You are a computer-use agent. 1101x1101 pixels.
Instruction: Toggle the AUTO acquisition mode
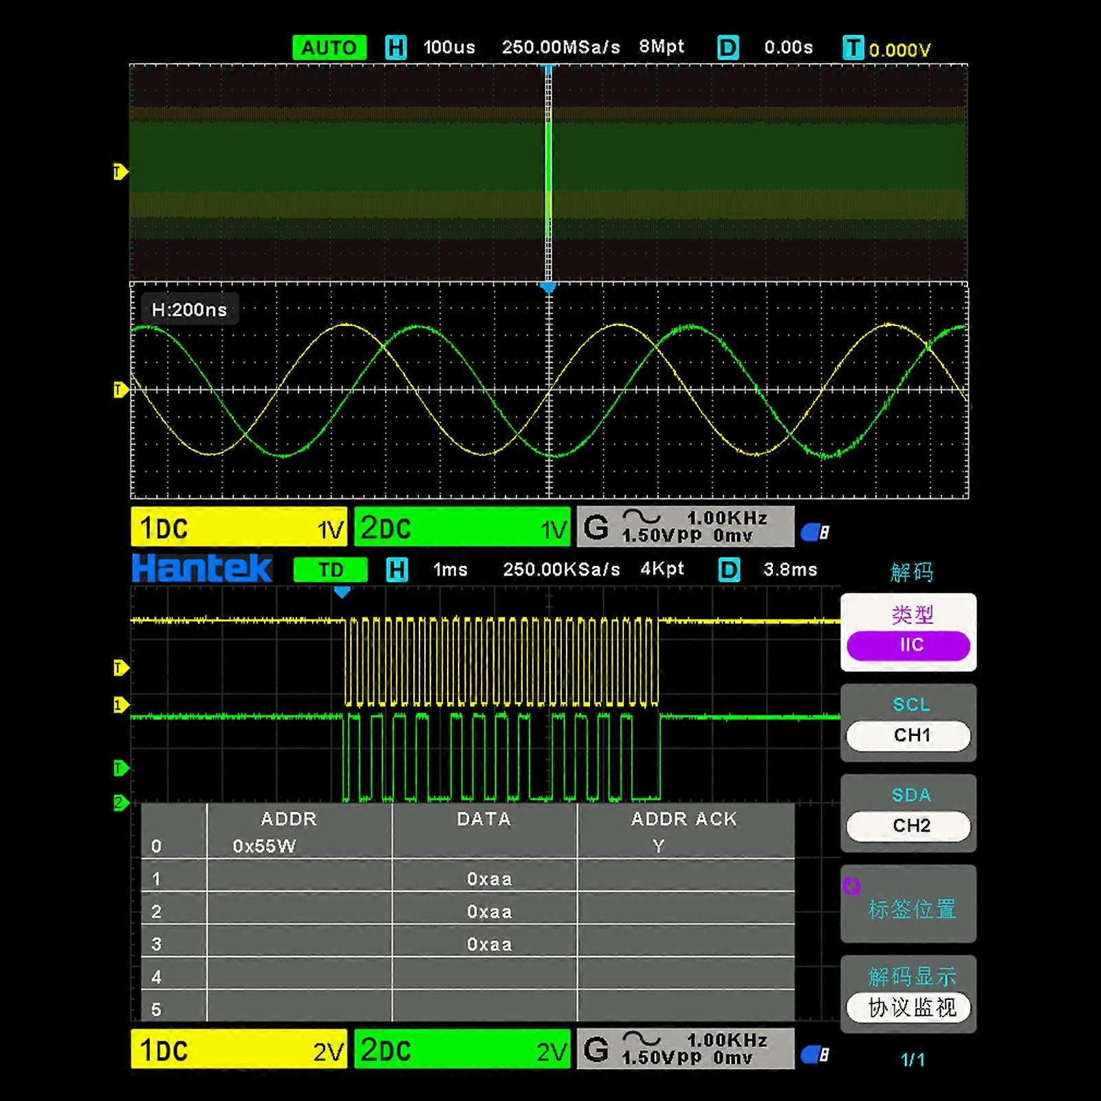coord(328,47)
